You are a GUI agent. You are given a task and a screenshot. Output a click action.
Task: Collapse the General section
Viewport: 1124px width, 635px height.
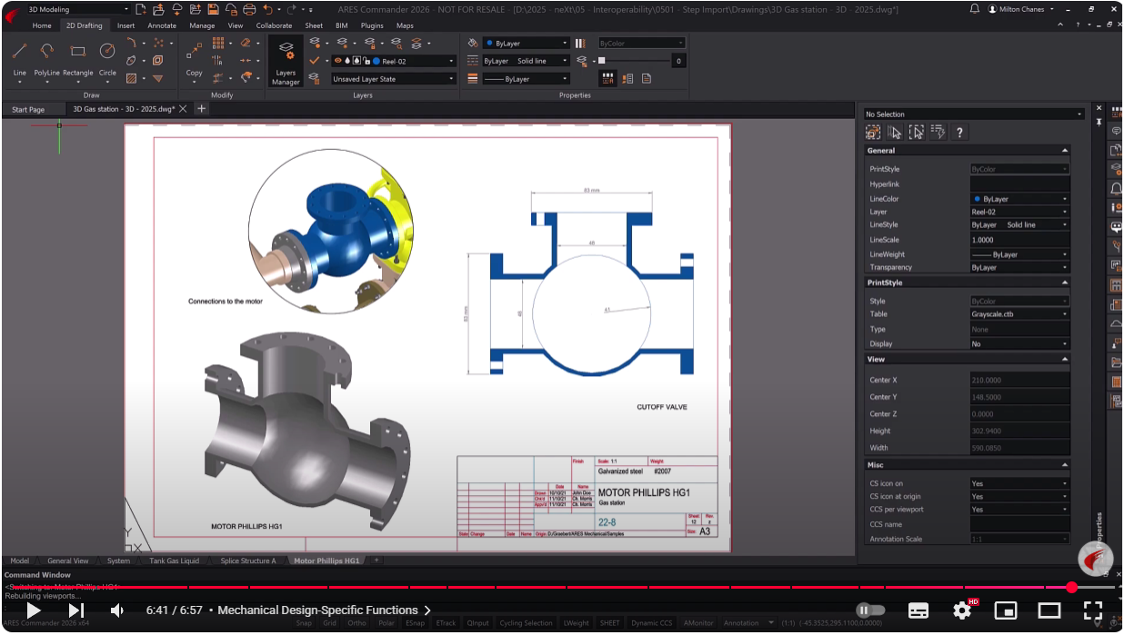click(x=1065, y=151)
